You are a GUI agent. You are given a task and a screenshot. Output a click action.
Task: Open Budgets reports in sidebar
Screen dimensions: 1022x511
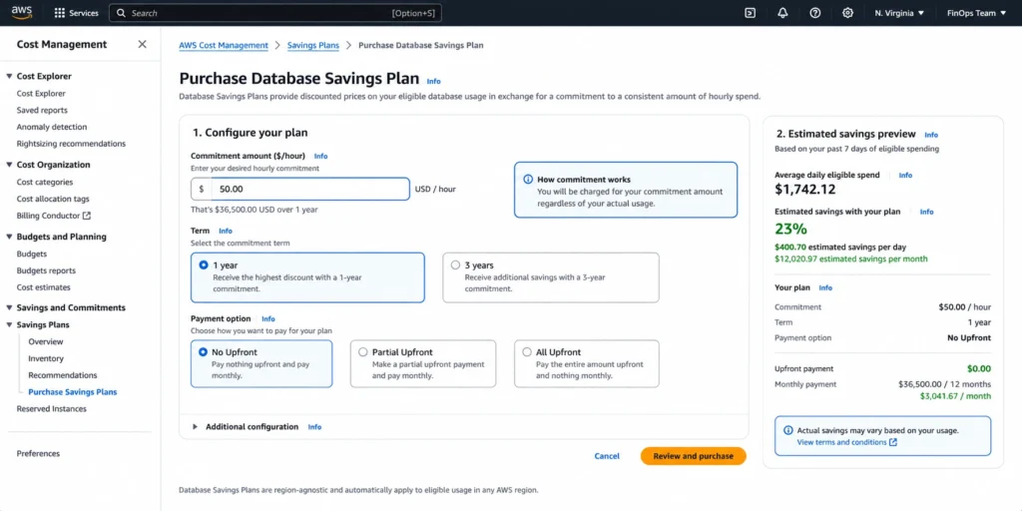(x=46, y=270)
